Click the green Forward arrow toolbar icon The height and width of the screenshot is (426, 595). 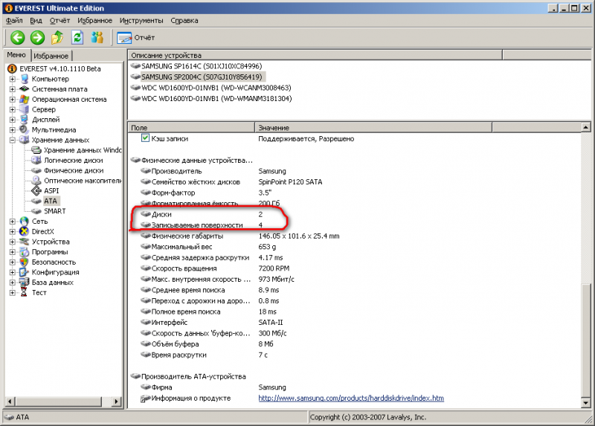(x=37, y=38)
